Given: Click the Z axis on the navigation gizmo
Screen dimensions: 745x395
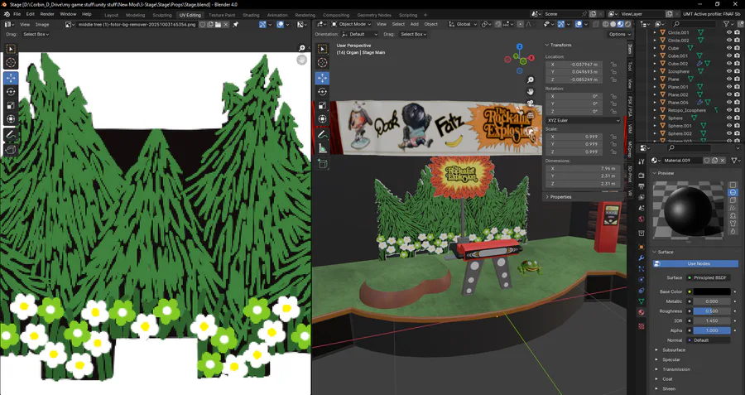Looking at the screenshot, I should 520,47.
